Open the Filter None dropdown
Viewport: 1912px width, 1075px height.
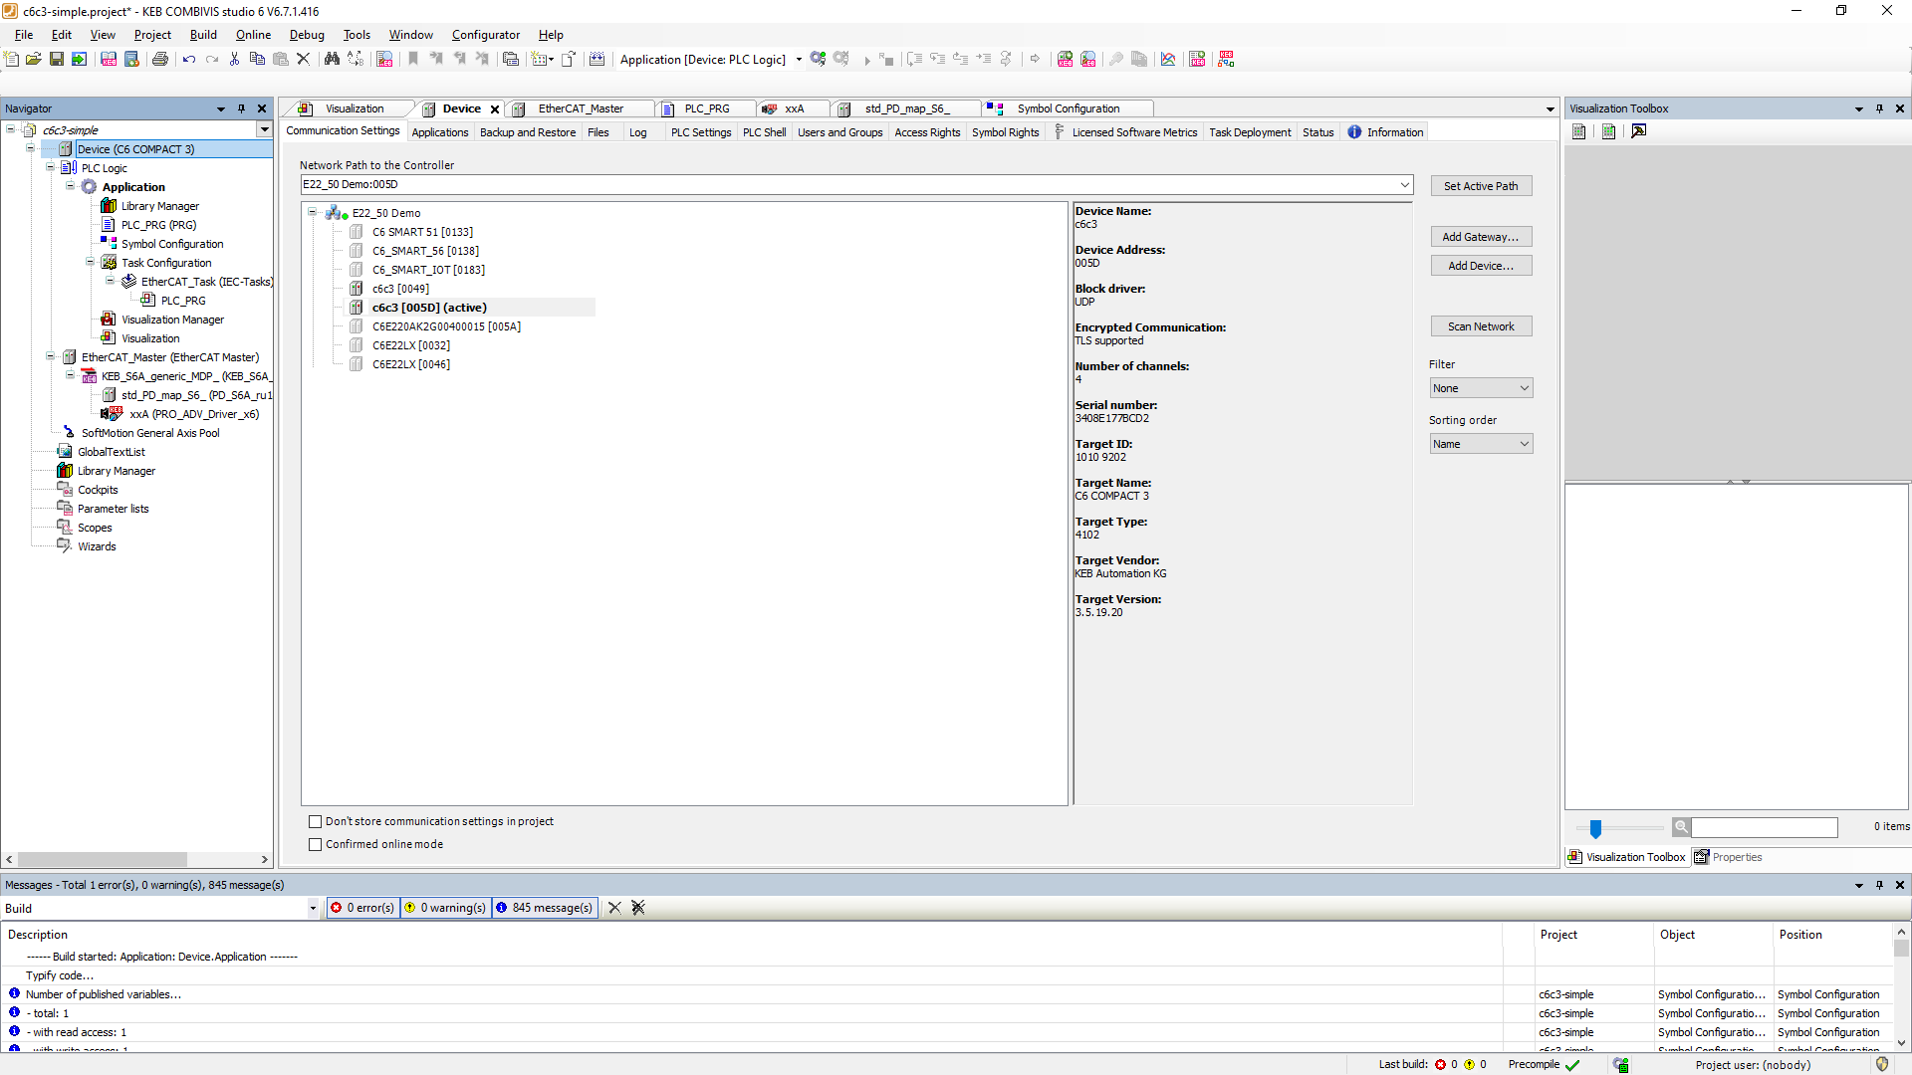click(x=1481, y=389)
